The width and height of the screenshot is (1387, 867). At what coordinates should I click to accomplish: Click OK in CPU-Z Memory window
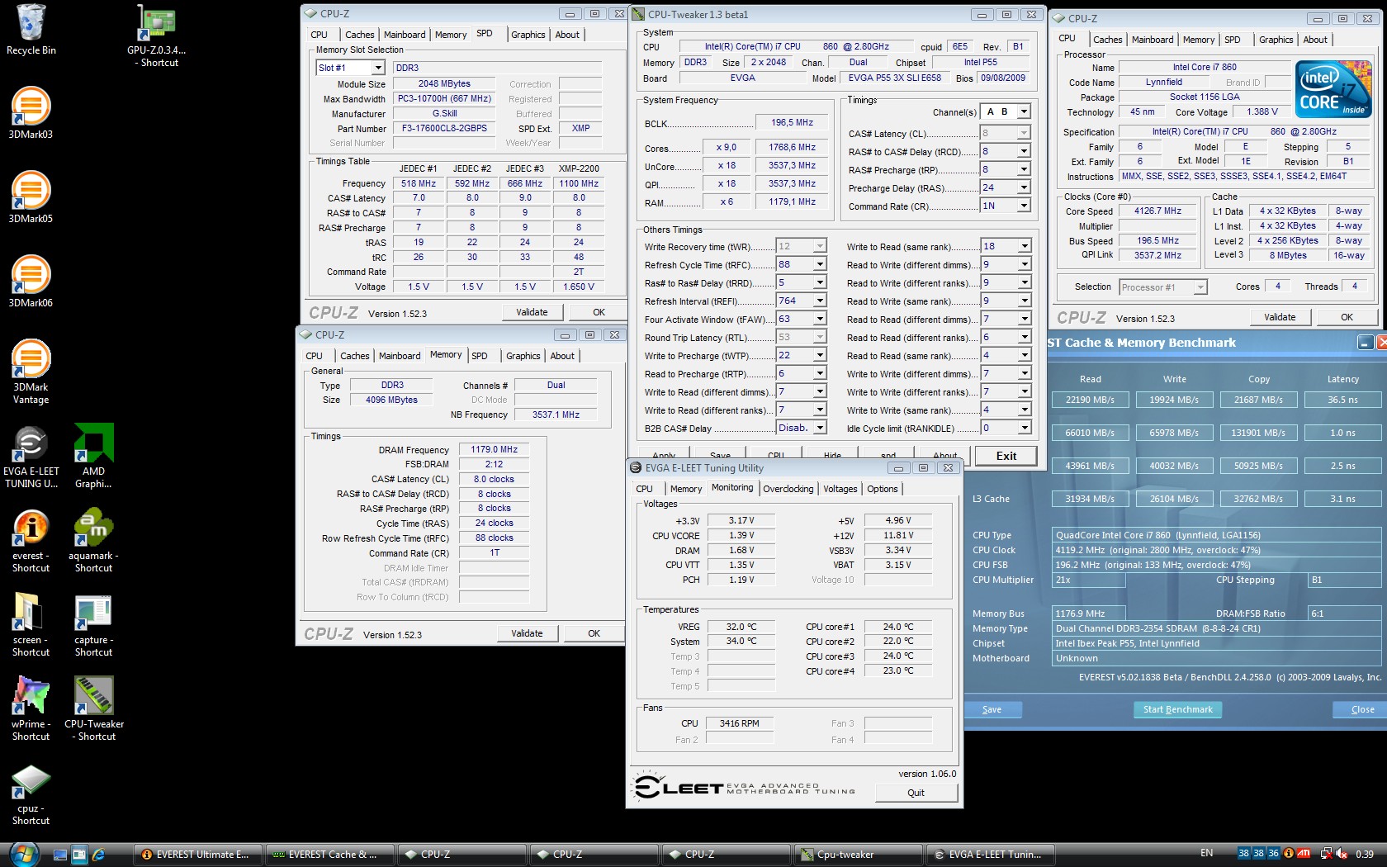point(594,633)
